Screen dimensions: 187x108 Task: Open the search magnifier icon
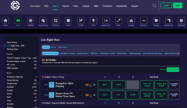coord(154,6)
